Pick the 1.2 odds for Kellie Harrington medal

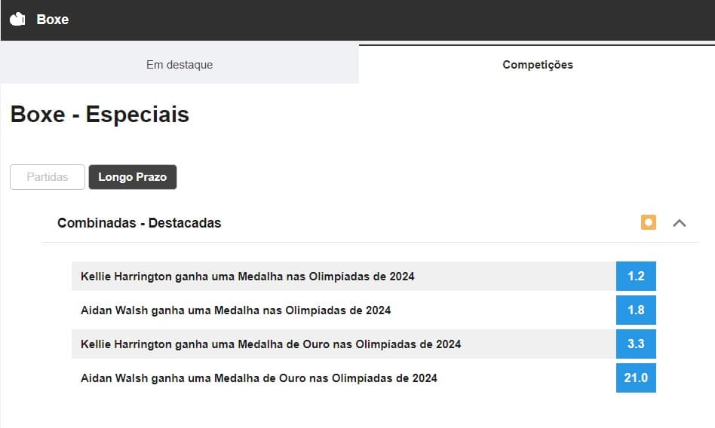tap(636, 276)
